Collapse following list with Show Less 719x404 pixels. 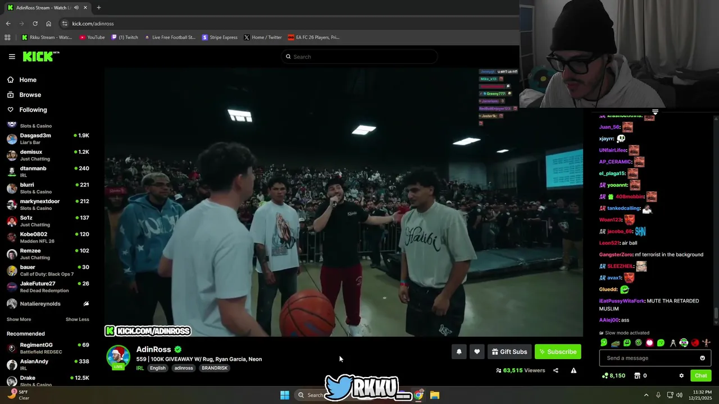tap(78, 319)
